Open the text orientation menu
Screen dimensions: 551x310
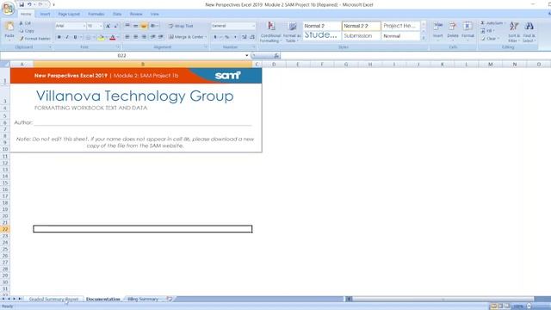pos(153,26)
